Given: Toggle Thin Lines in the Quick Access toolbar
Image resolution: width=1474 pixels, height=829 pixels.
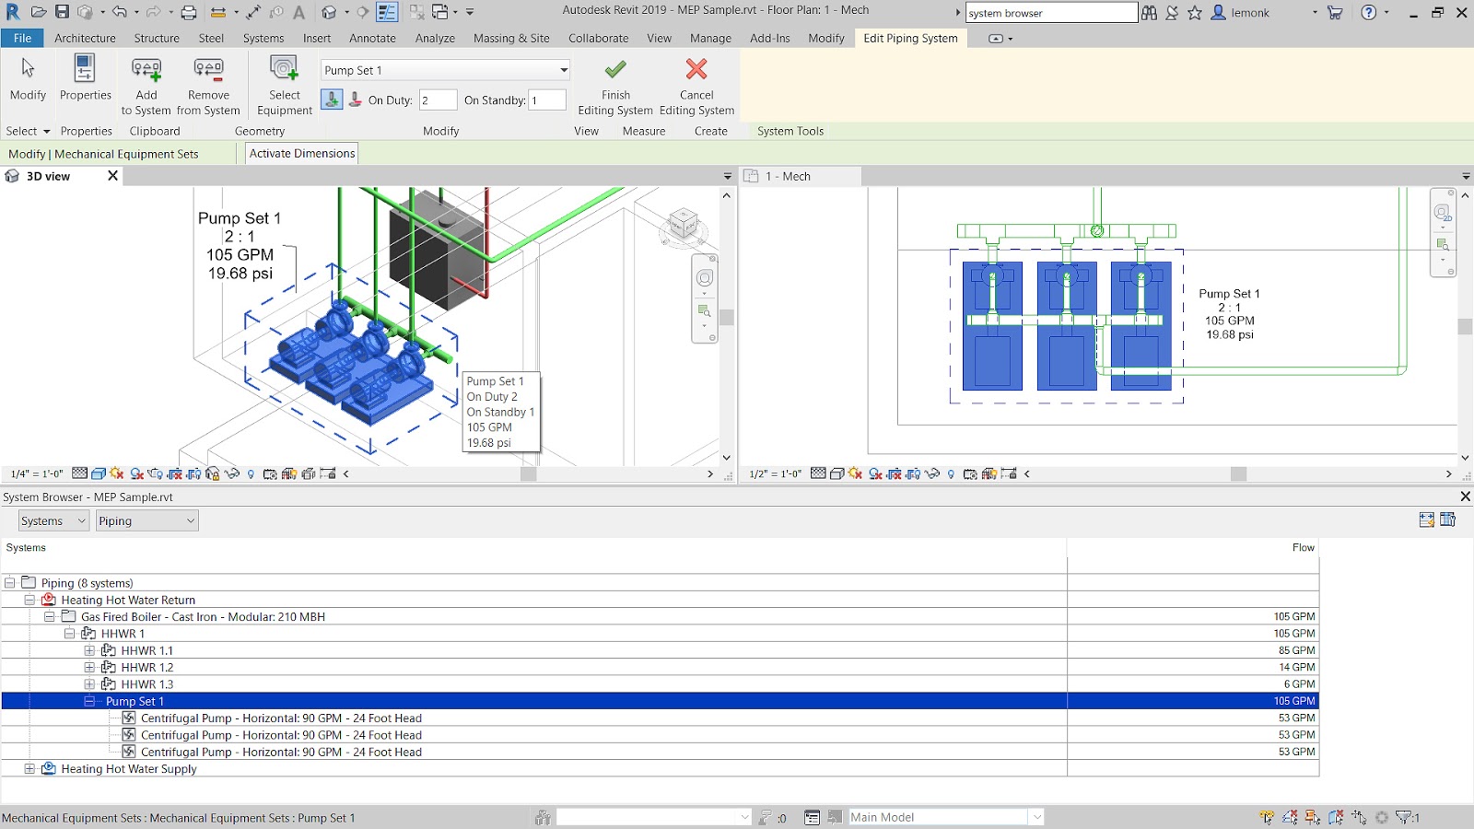Looking at the screenshot, I should pos(387,10).
